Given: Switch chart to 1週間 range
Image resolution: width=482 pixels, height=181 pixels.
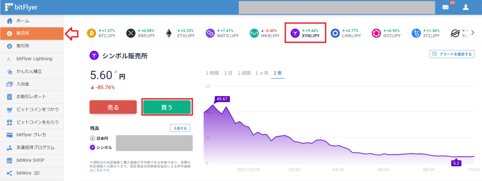Looking at the screenshot, I should (244, 73).
